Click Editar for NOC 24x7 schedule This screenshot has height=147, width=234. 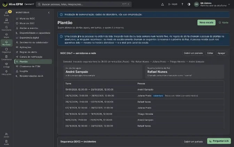point(210,53)
